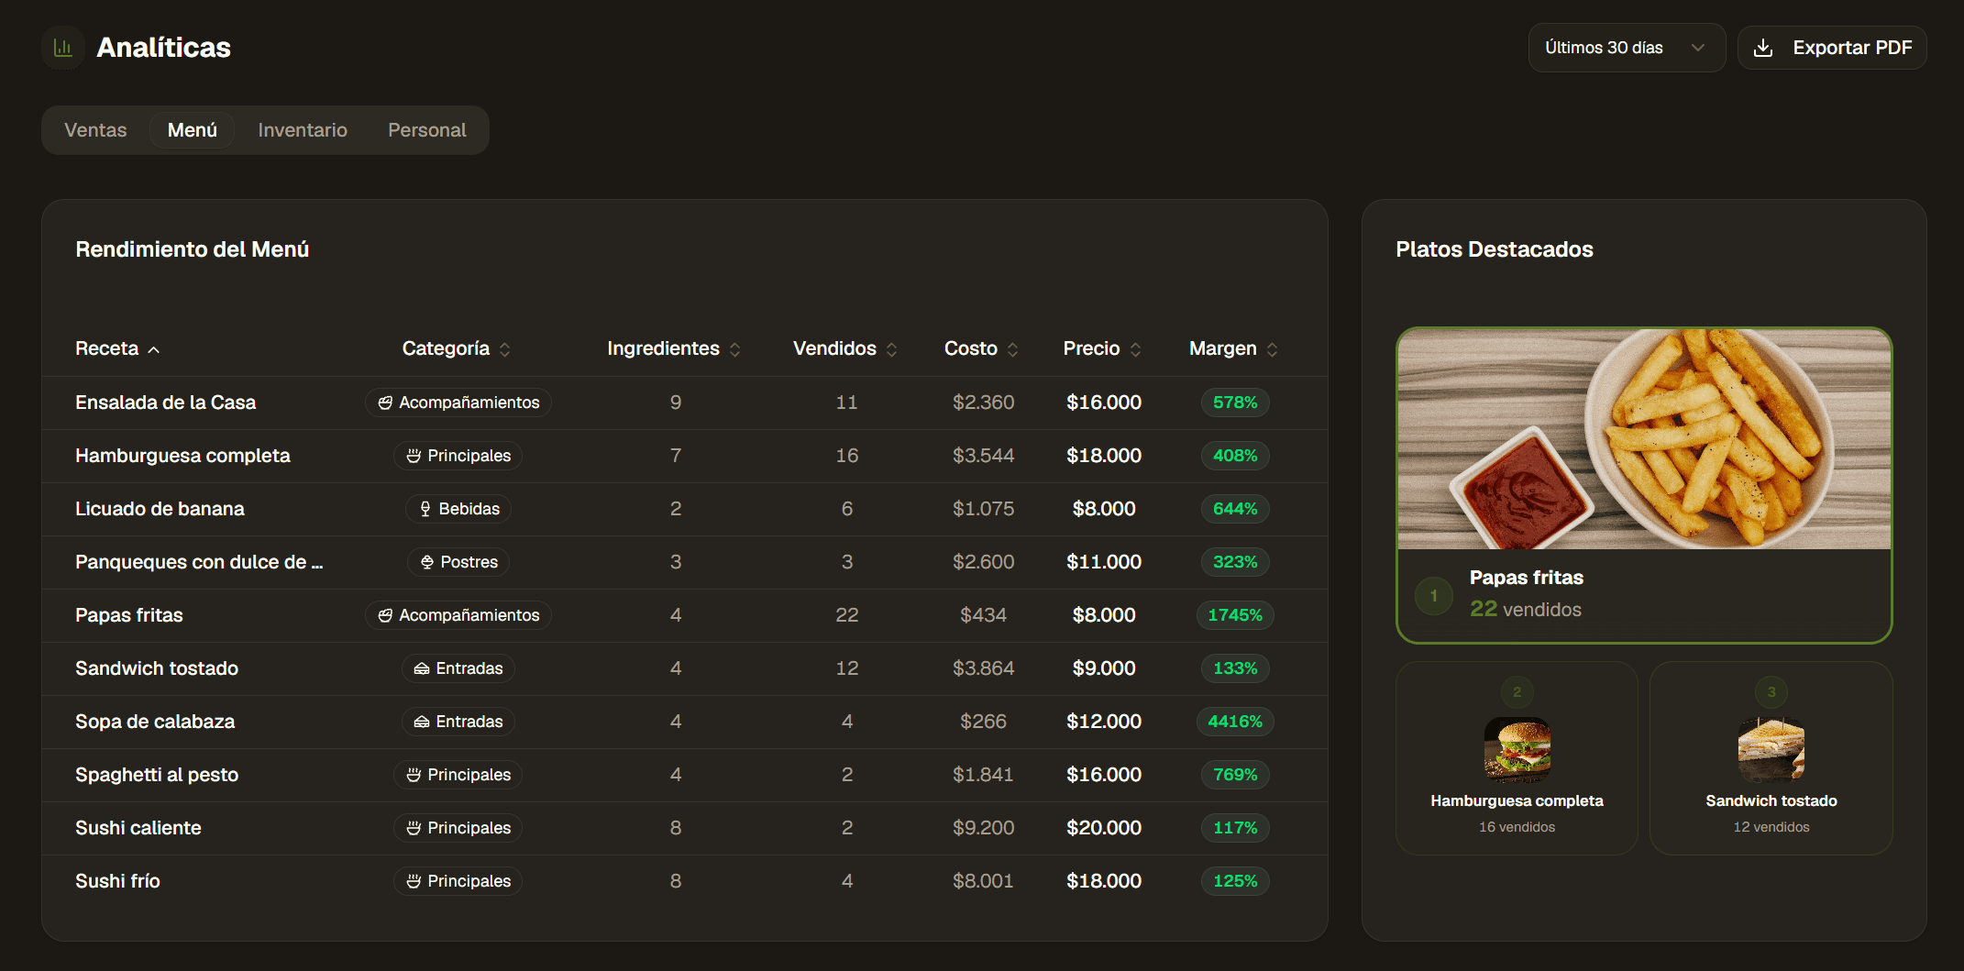Sort table by Margen column

(1233, 348)
